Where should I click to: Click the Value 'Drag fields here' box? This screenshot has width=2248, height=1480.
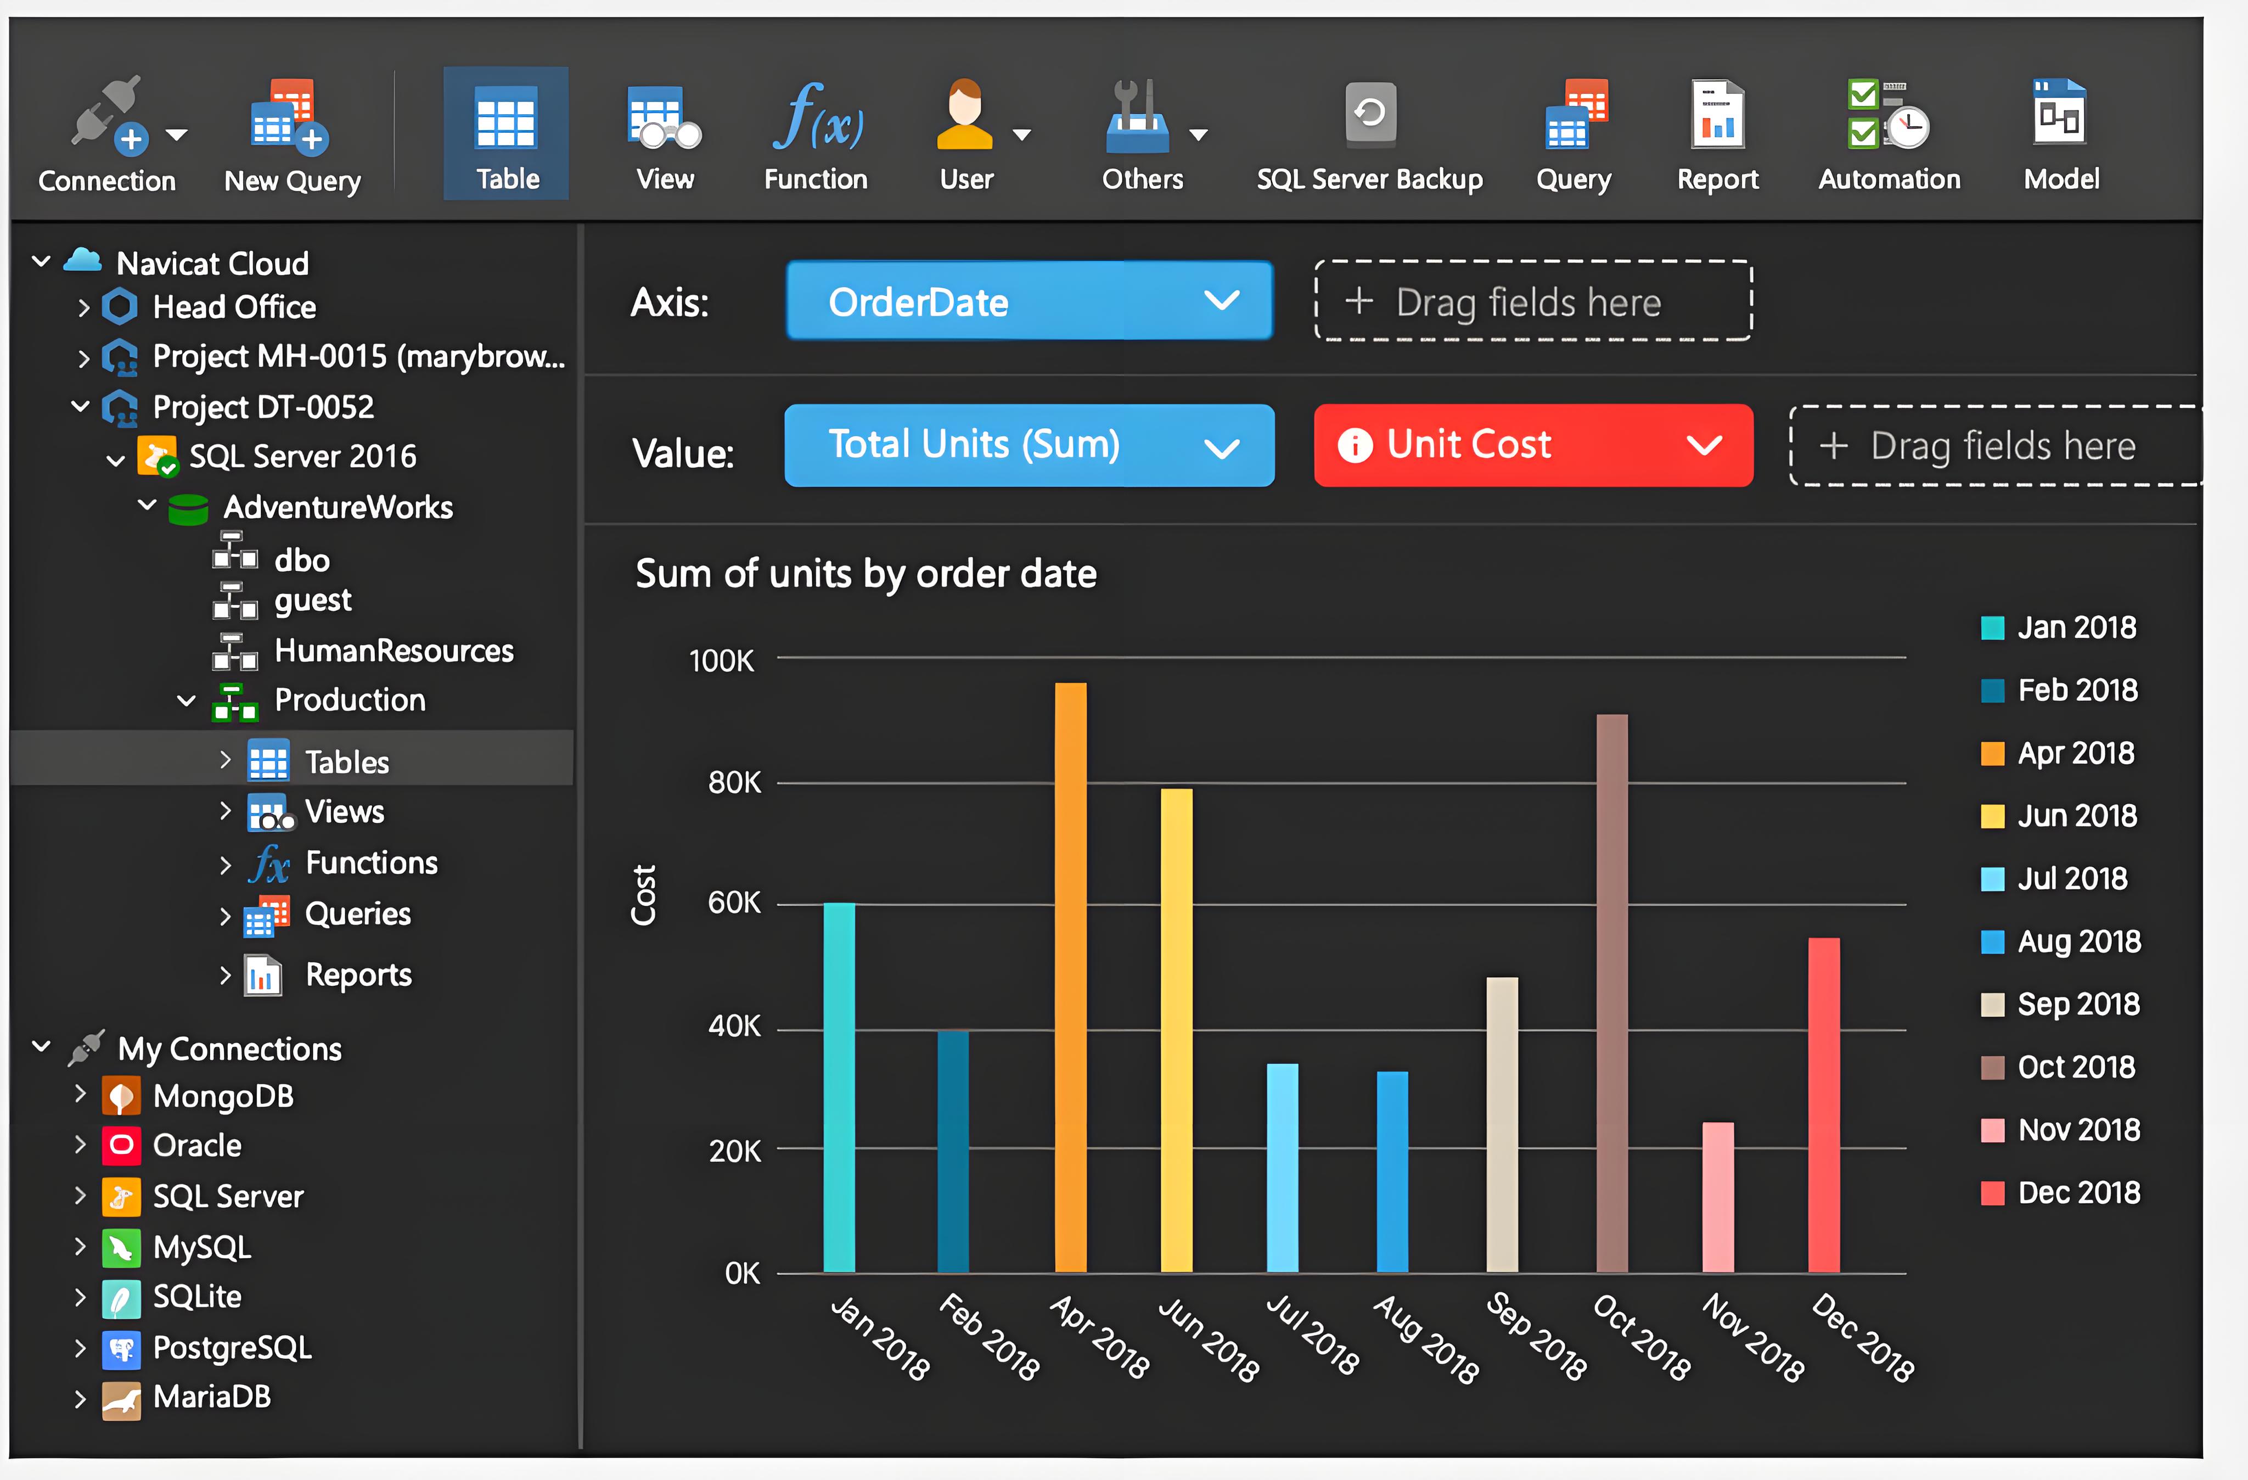pyautogui.click(x=1996, y=445)
